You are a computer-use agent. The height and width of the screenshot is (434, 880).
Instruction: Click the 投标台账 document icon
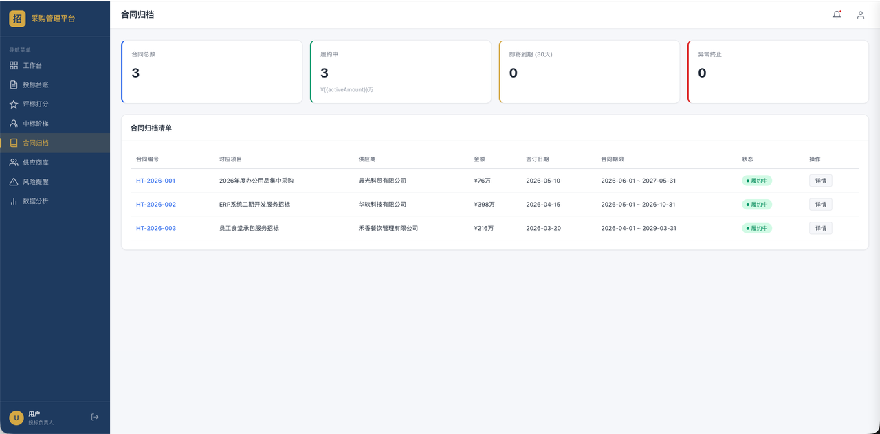pyautogui.click(x=14, y=84)
